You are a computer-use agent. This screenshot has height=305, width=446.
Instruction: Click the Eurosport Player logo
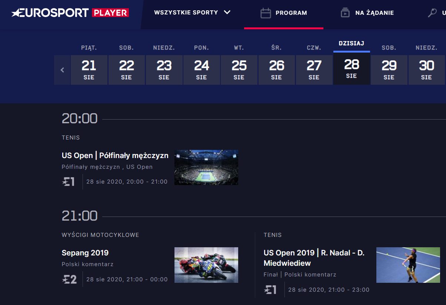tap(70, 13)
